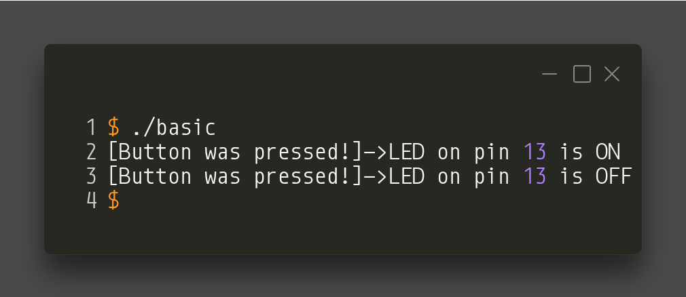Click line number 1 in the gutter
This screenshot has width=686, height=297.
(x=92, y=127)
